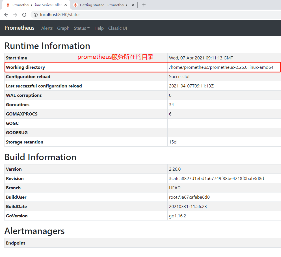Click the 'WAL corruptions' row label
This screenshot has width=281, height=257.
[x=24, y=95]
